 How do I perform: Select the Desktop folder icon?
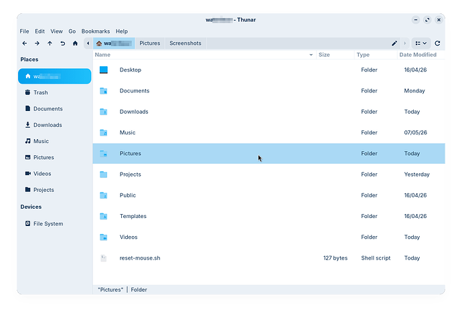pyautogui.click(x=103, y=70)
